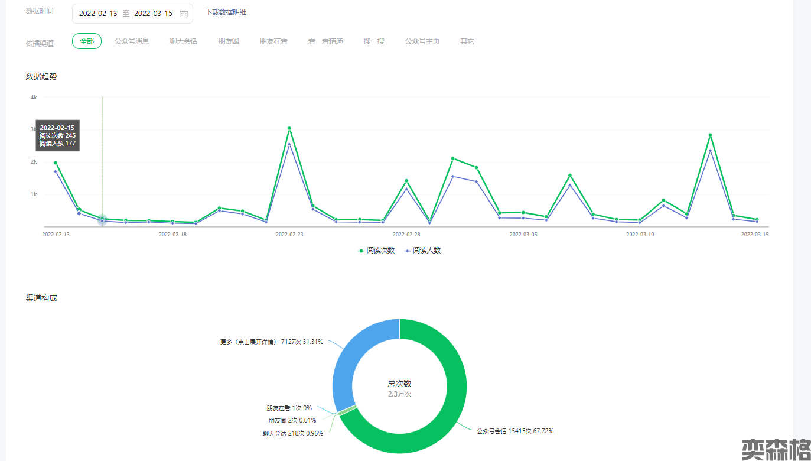Select the 朋友在看 channel filter
This screenshot has width=811, height=461.
point(273,41)
